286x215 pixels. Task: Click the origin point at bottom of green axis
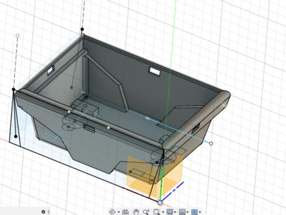[160, 203]
